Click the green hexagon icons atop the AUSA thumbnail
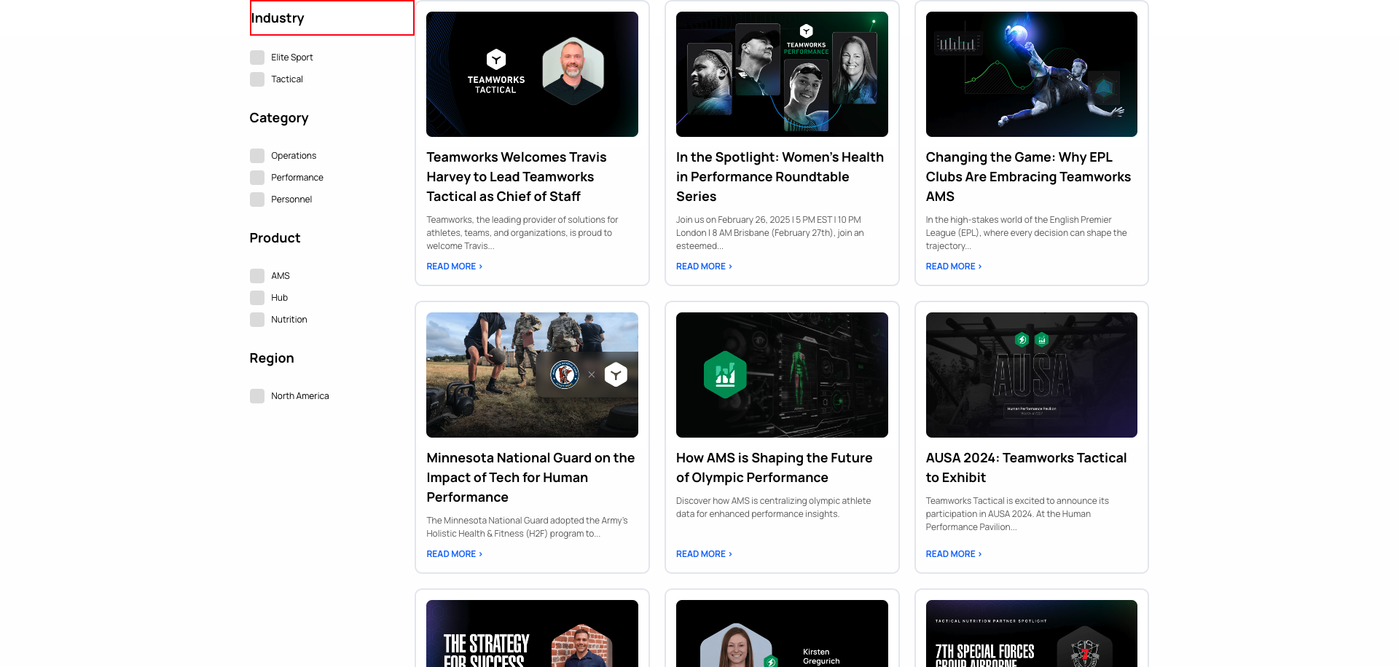 [x=1031, y=339]
